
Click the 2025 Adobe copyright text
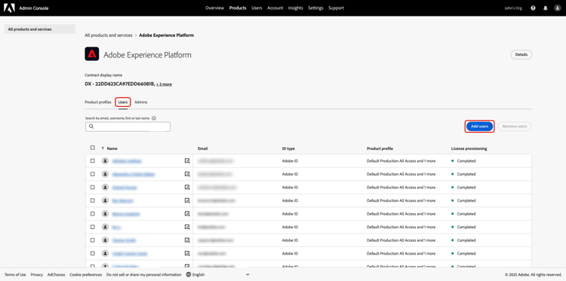[x=534, y=274]
